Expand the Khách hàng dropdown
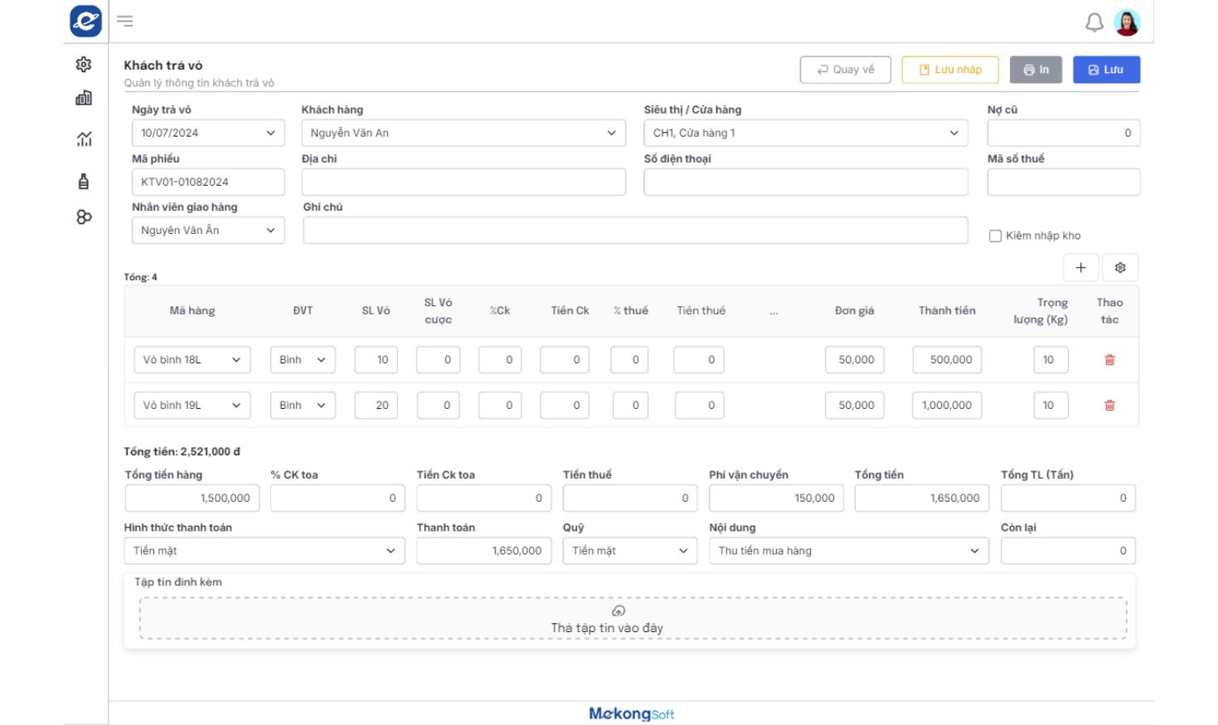Screen dimensions: 1218x725 pos(463,134)
